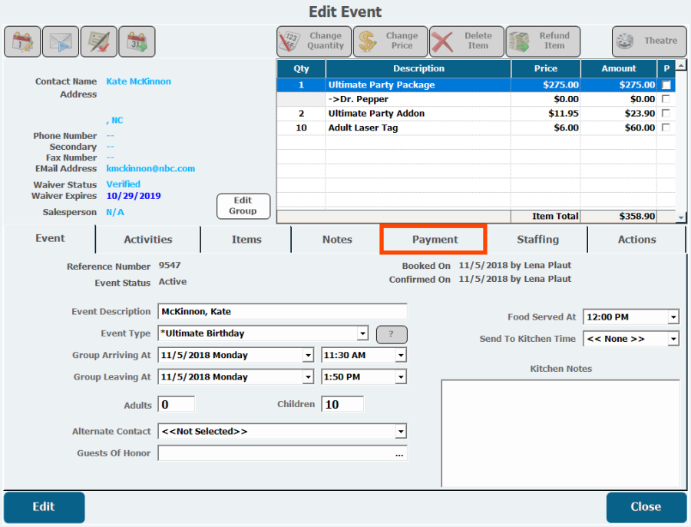Click the Refund Item button
691x527 pixels.
tap(543, 41)
